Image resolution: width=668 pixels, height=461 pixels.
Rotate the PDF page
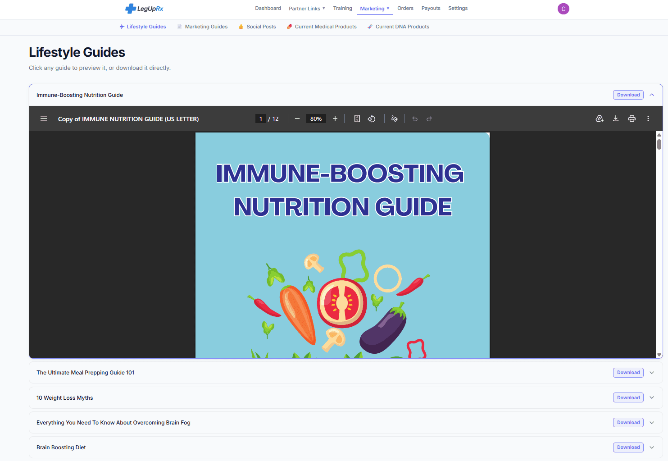point(372,119)
